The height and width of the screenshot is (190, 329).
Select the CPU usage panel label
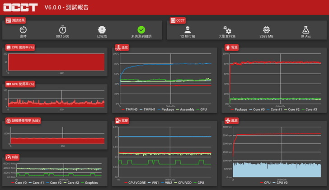click(20, 47)
